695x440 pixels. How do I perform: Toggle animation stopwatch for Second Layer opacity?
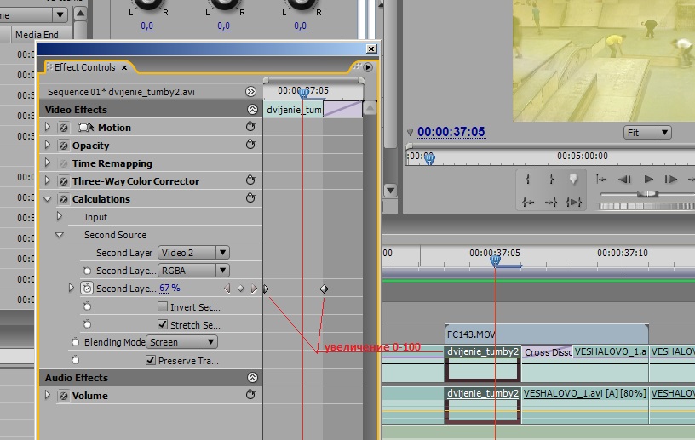[x=87, y=289]
